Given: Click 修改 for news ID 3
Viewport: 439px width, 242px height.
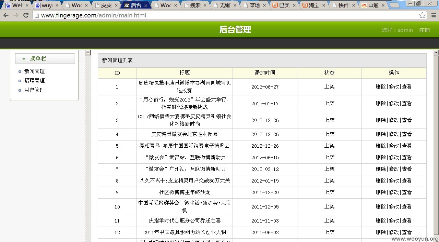Looking at the screenshot, I should (x=394, y=120).
